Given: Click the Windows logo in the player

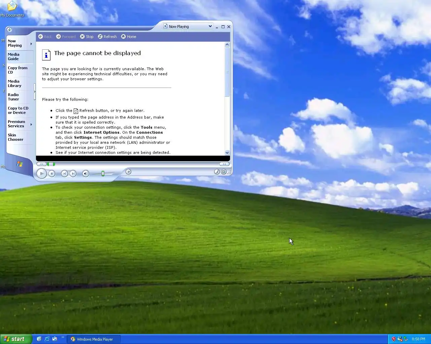Looking at the screenshot, I should coord(20,164).
